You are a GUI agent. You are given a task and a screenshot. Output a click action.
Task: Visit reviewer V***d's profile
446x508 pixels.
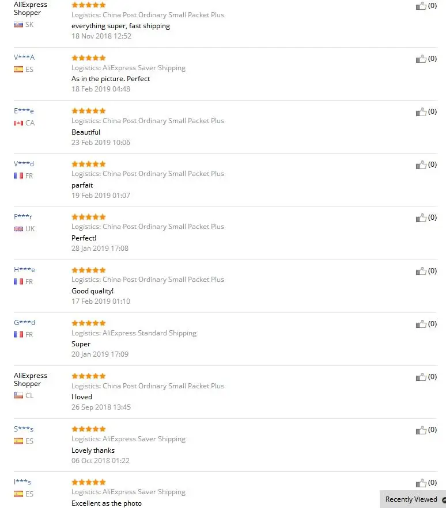pyautogui.click(x=24, y=163)
